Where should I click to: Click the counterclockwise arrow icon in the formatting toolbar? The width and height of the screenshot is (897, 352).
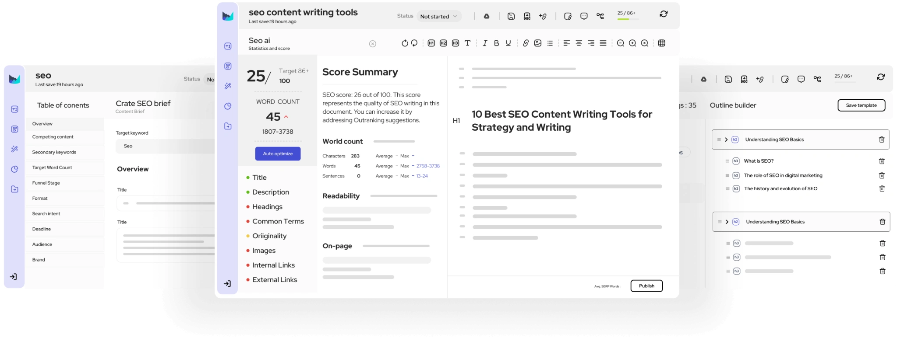(x=414, y=43)
